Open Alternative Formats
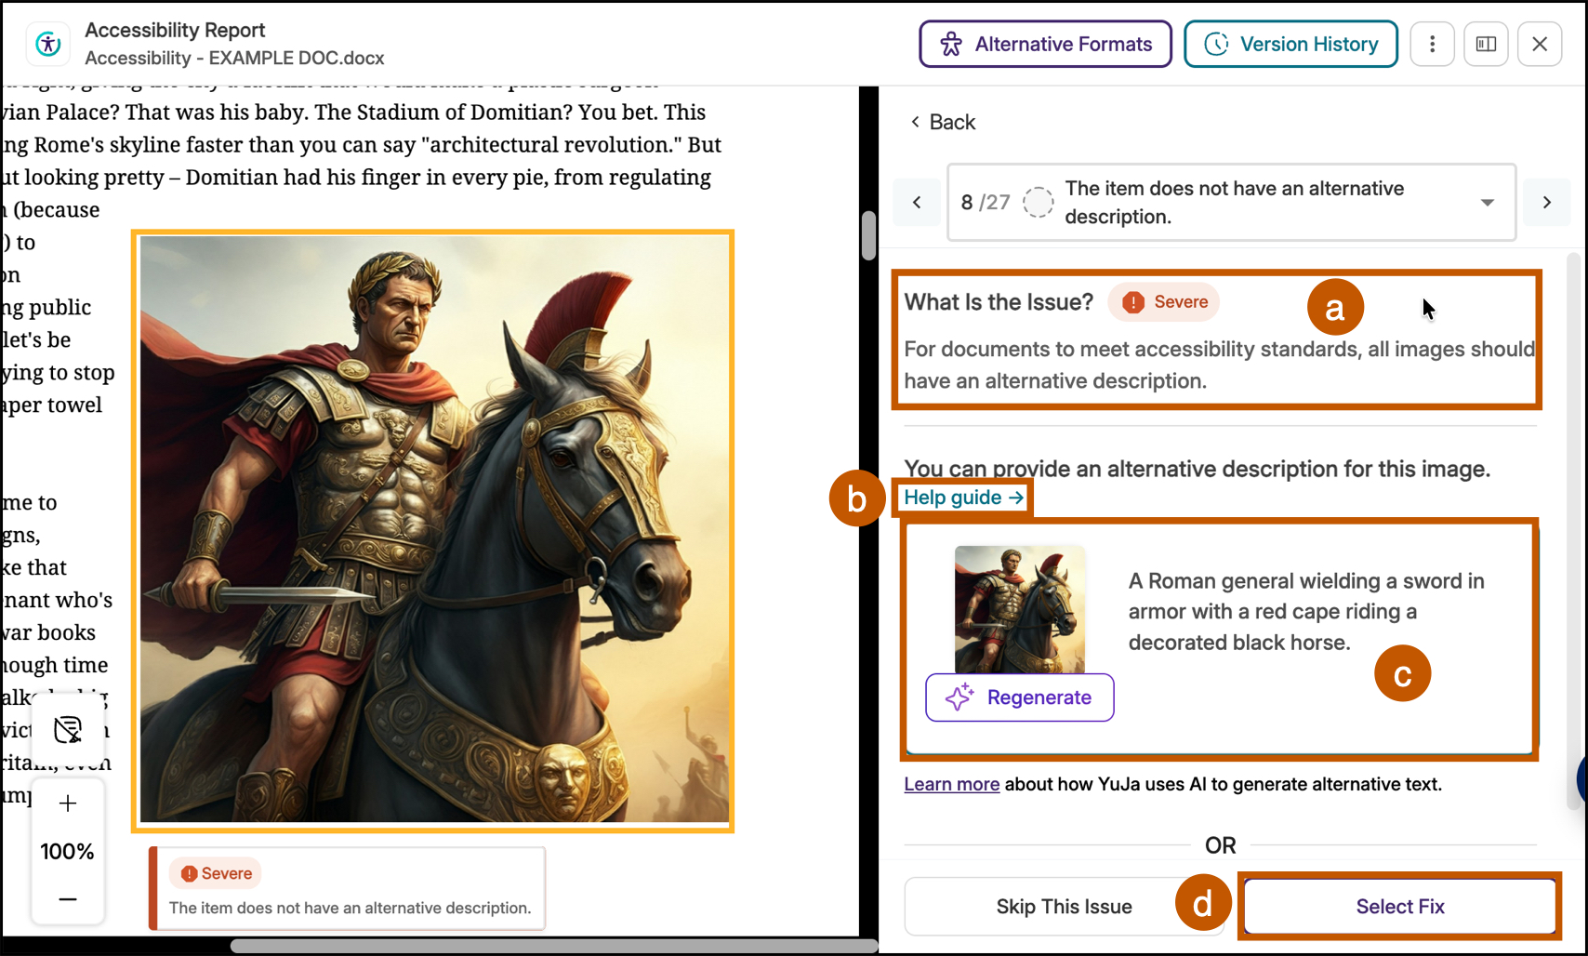 coord(1045,44)
